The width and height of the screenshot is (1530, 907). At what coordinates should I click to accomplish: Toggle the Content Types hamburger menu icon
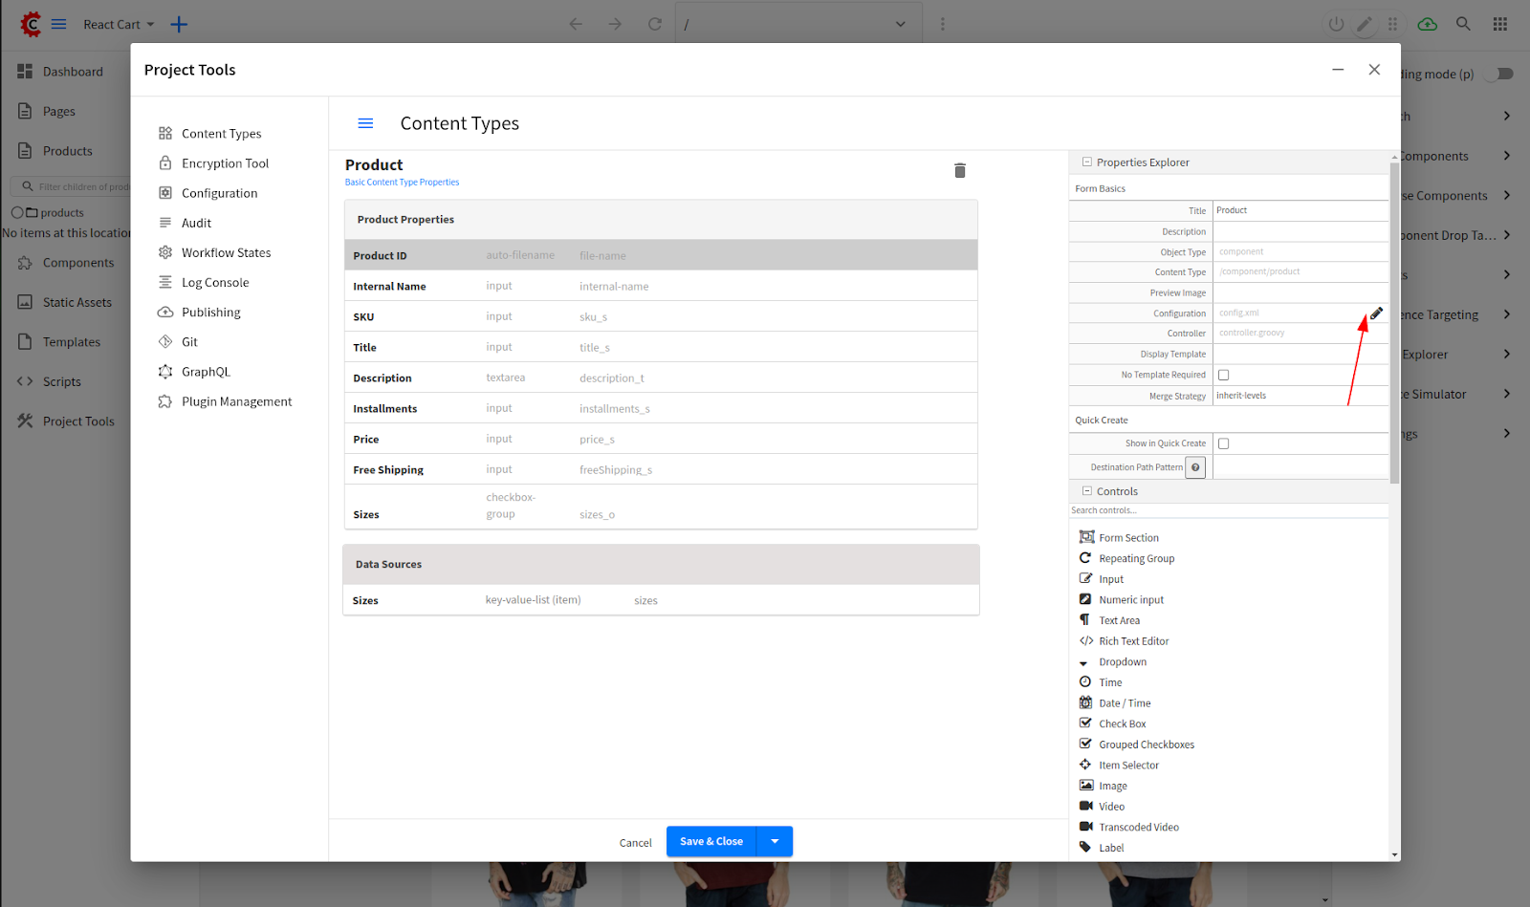[x=365, y=123]
